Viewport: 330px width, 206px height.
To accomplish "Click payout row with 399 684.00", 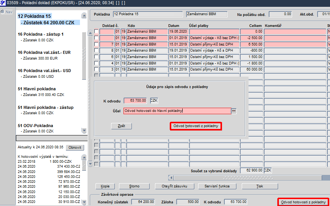I will [x=49, y=171].
